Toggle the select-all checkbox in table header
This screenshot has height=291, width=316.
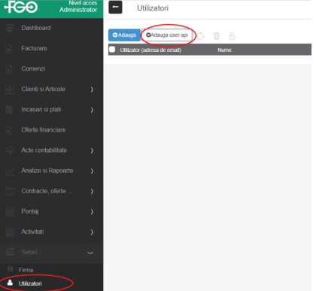pyautogui.click(x=112, y=50)
